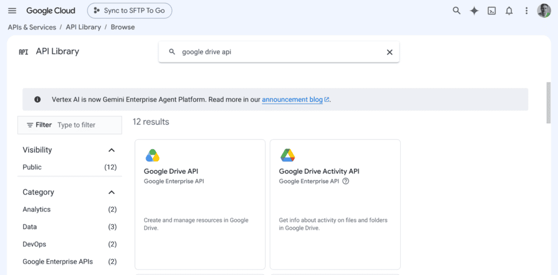Screen dimensions: 558x275
Task: Open the three-dot settings menu
Action: pos(527,11)
